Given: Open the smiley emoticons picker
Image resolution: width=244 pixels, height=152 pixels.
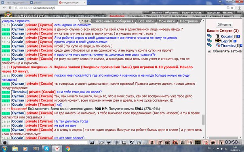Looking at the screenshot, I should pos(139,143).
